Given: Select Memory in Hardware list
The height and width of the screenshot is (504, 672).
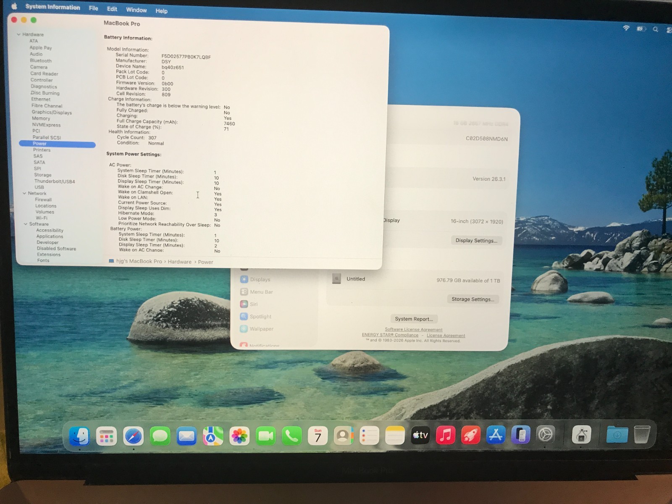Looking at the screenshot, I should click(x=41, y=118).
